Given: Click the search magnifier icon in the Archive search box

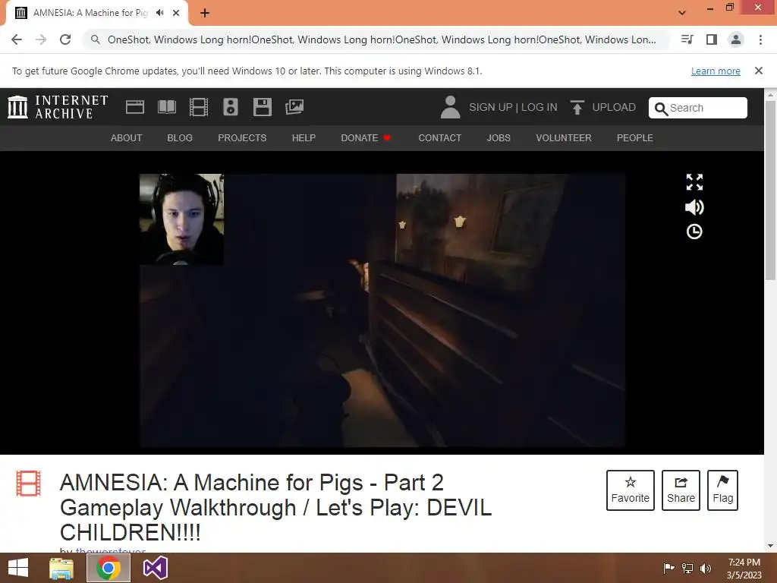Looking at the screenshot, I should 661,109.
